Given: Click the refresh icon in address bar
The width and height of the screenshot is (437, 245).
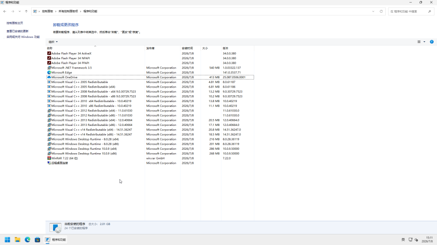Looking at the screenshot, I should pyautogui.click(x=381, y=11).
